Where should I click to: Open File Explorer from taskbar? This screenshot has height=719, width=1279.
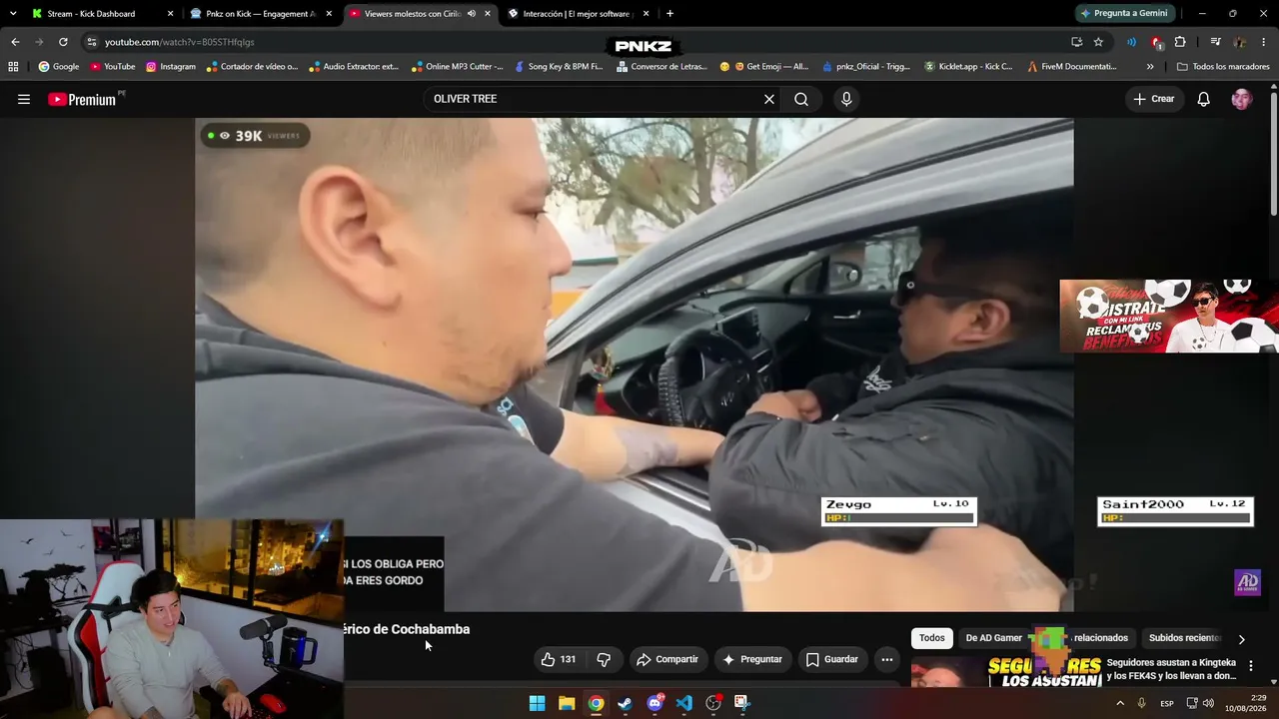[x=567, y=703]
